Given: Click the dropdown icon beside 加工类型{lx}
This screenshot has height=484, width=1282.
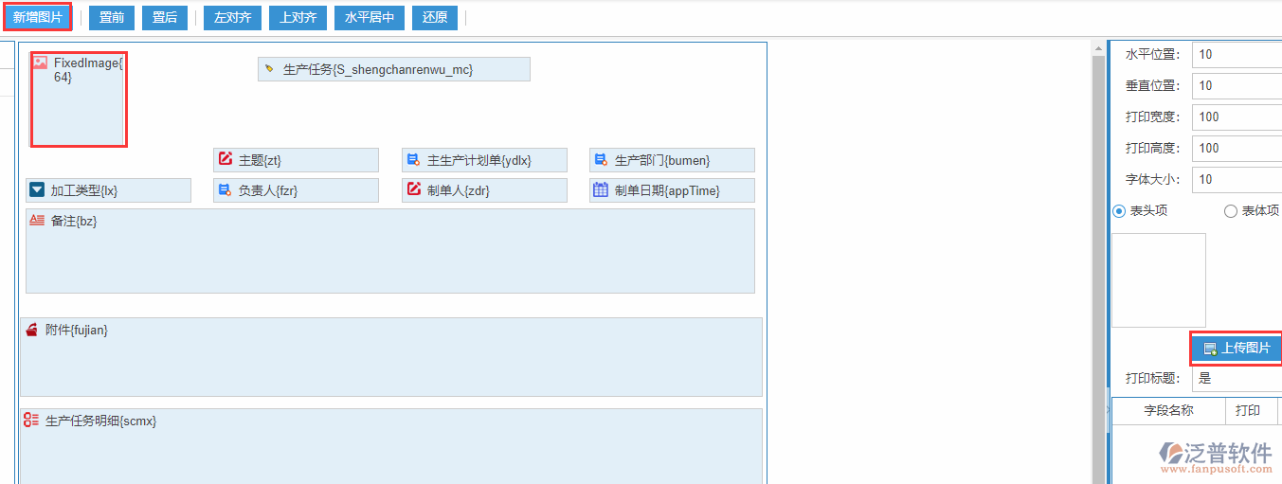Looking at the screenshot, I should point(37,190).
